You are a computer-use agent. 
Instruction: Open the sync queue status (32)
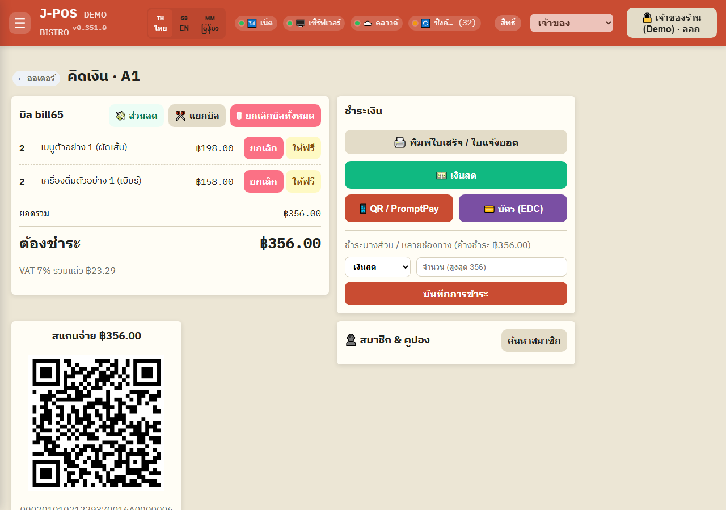(x=445, y=23)
